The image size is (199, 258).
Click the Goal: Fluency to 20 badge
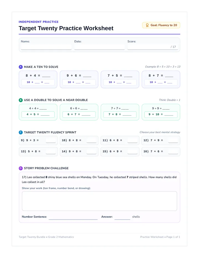(161, 25)
